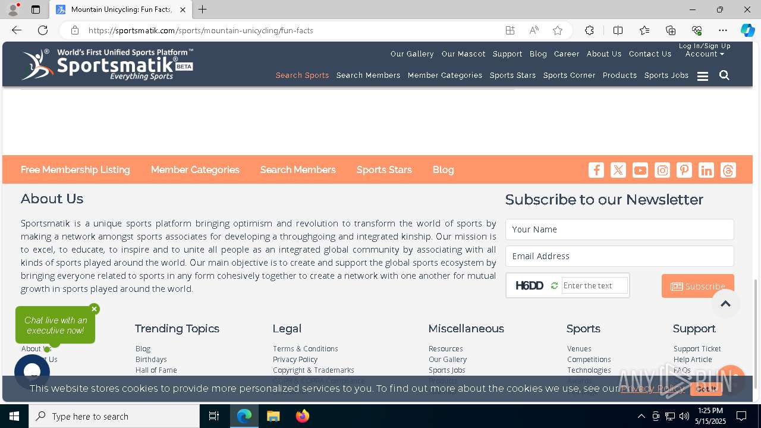Open Support Ticket link
The height and width of the screenshot is (428, 761).
(x=697, y=349)
